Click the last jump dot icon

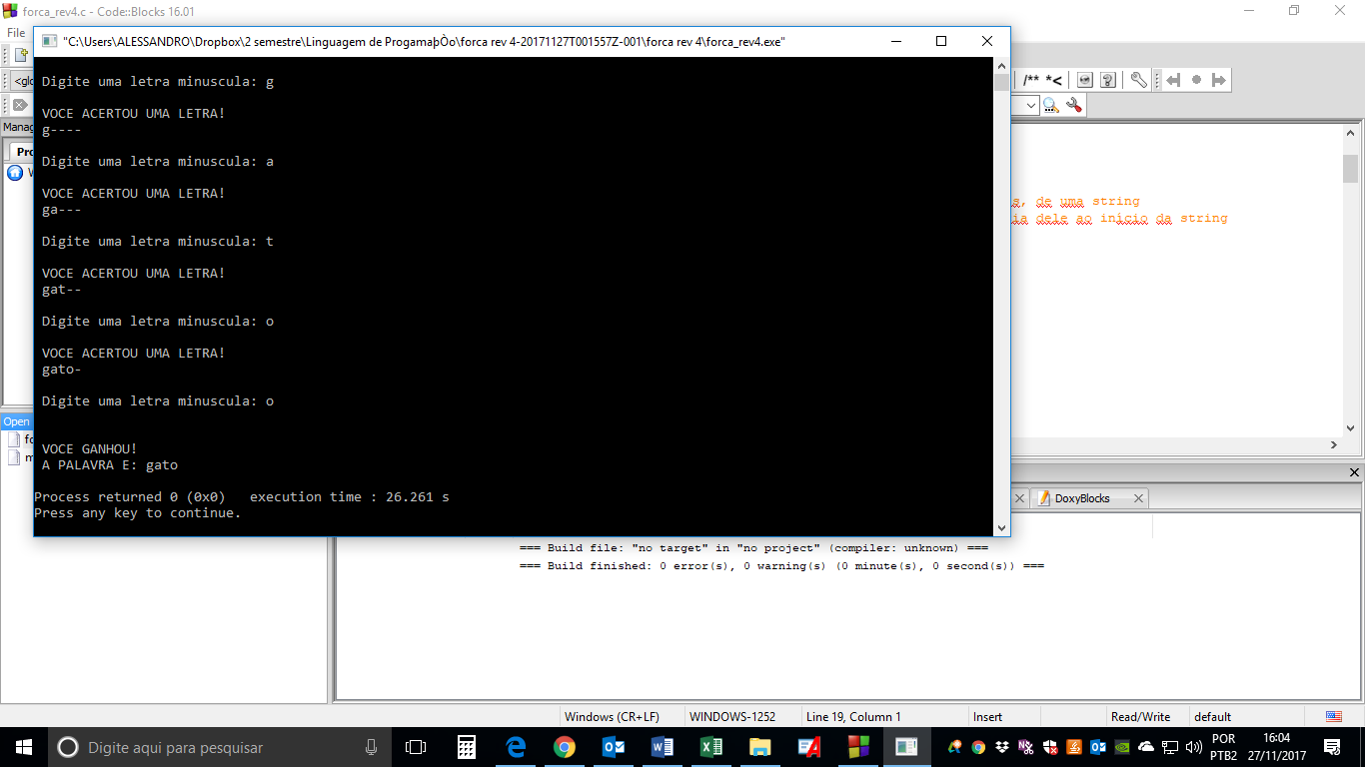click(x=1196, y=80)
